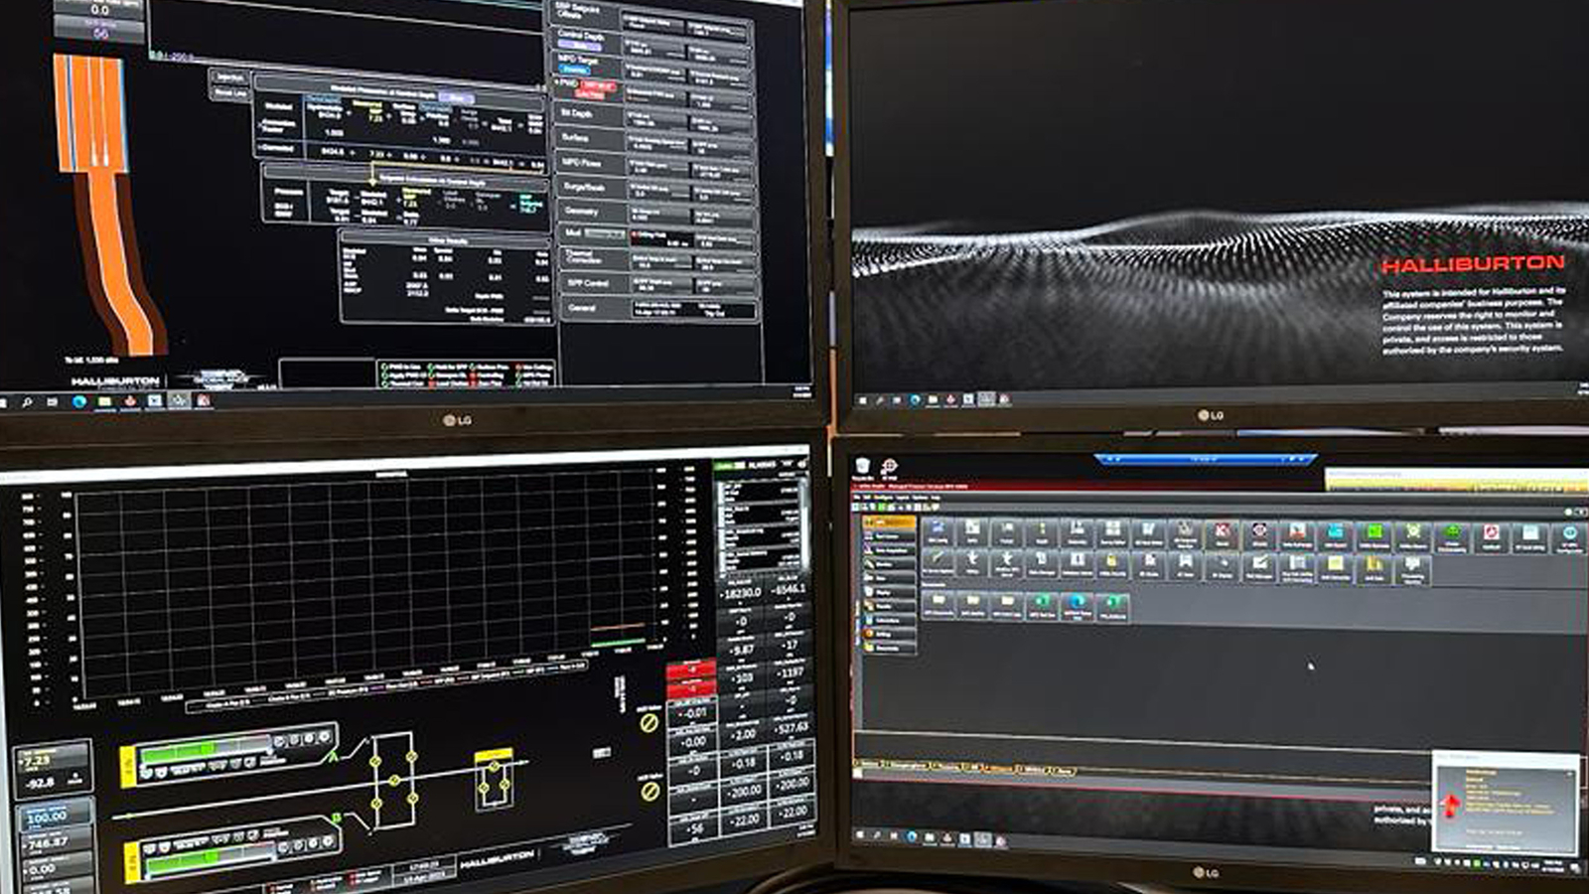Click the red alert button beside the PWD label
This screenshot has width=1589, height=894.
(594, 88)
